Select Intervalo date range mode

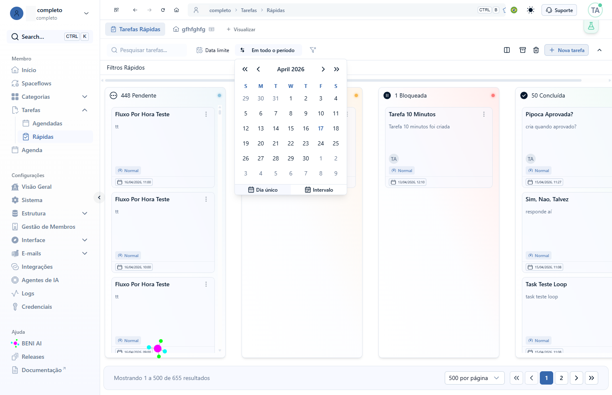[319, 190]
